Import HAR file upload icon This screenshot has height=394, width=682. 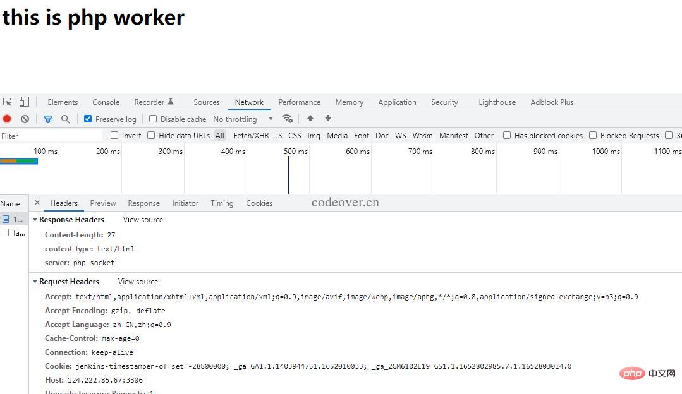pyautogui.click(x=310, y=119)
